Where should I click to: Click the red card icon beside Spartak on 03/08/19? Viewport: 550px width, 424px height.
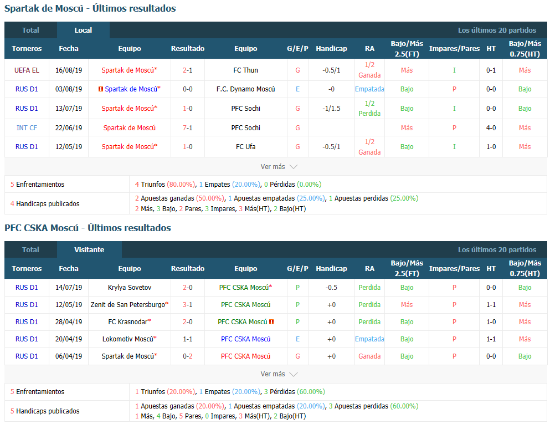coord(101,89)
